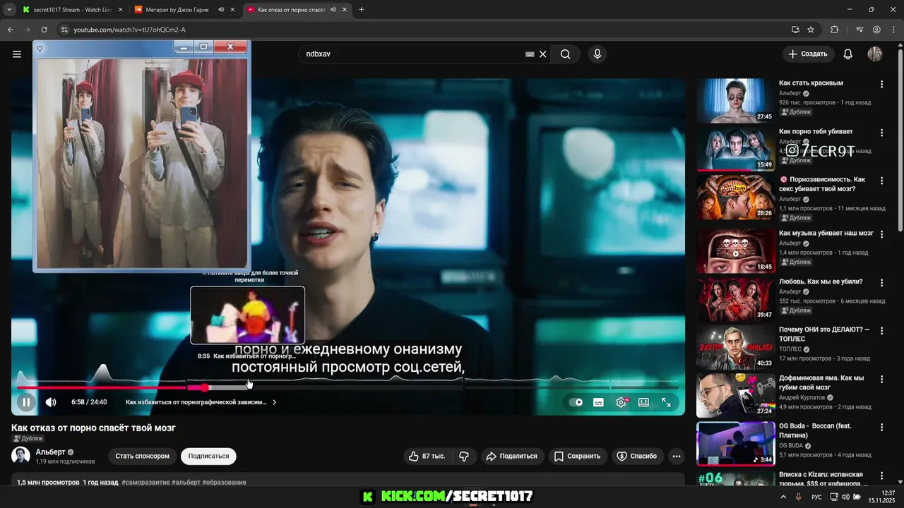Open options for 'Дофаминовая яма' video
The width and height of the screenshot is (904, 508).
881,379
